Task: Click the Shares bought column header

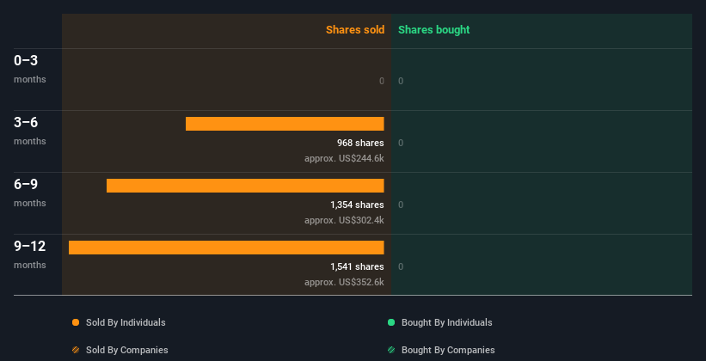Action: pos(433,30)
